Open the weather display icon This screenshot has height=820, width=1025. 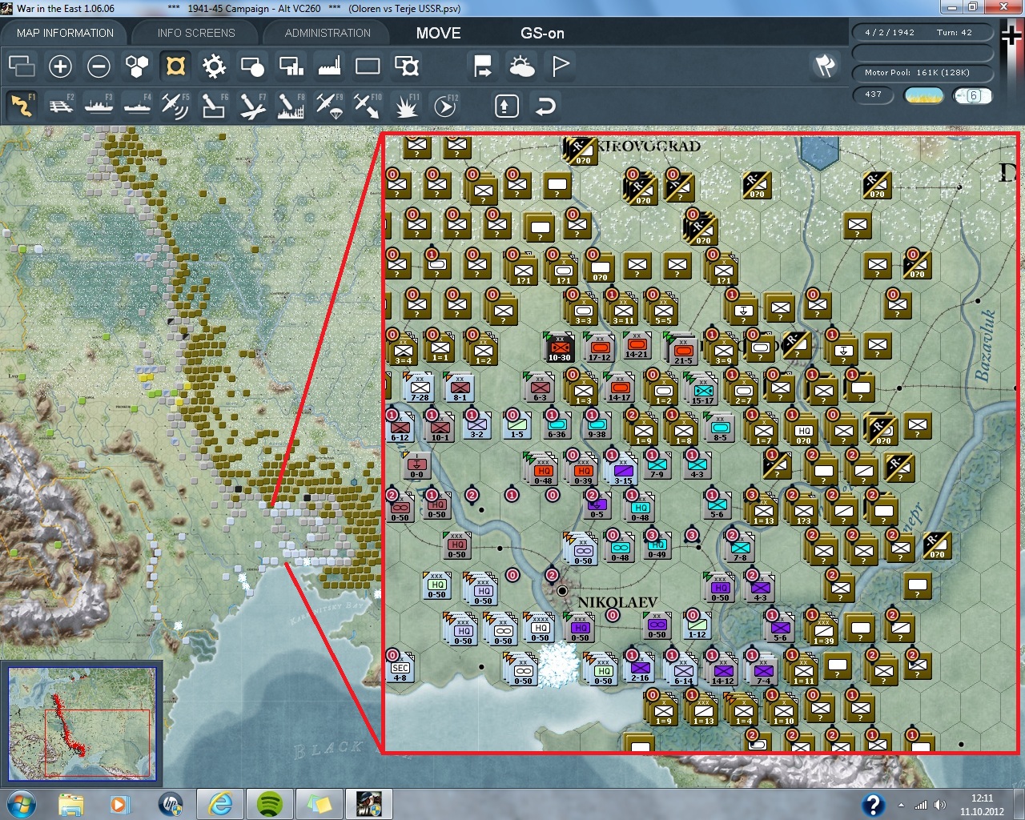522,66
